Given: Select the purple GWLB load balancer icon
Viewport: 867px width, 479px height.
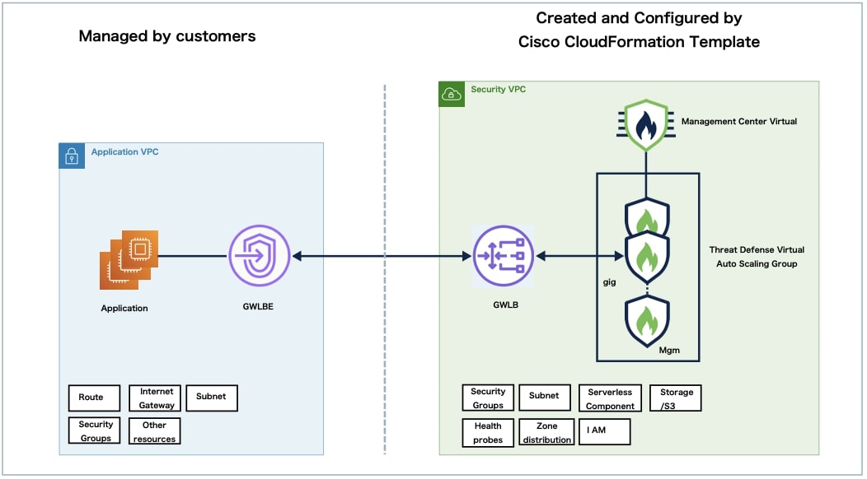Looking at the screenshot, I should (x=504, y=256).
